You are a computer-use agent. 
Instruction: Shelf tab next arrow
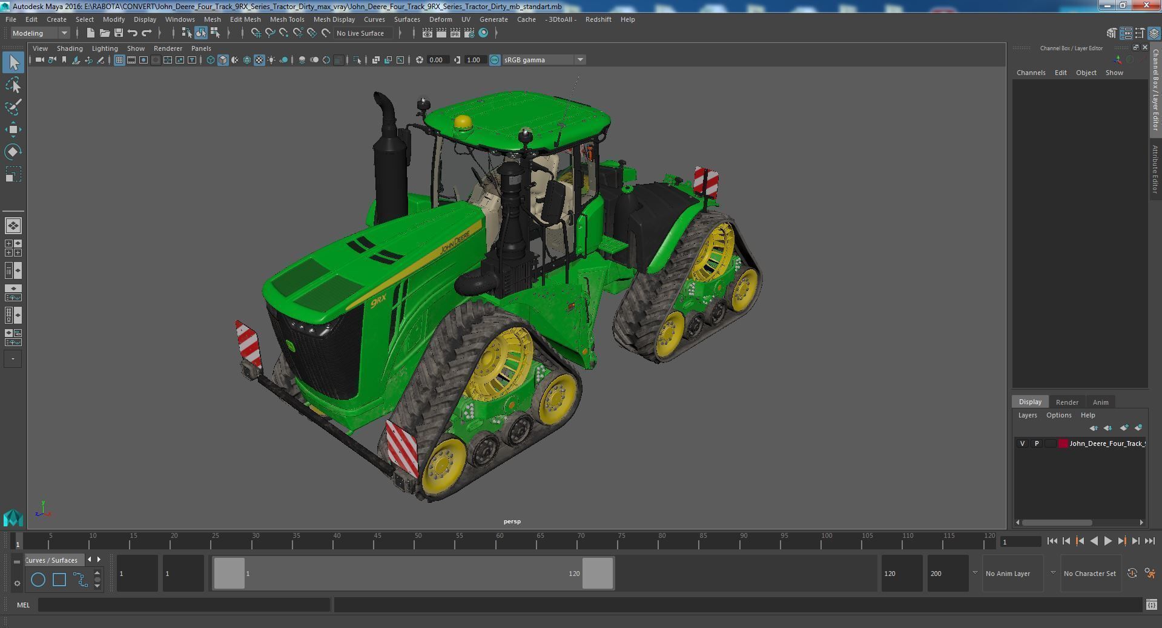pos(99,559)
